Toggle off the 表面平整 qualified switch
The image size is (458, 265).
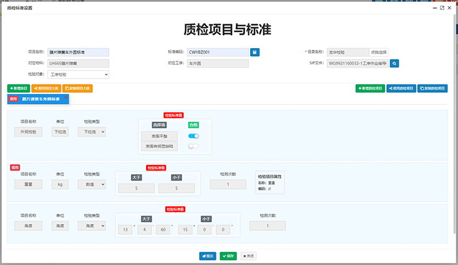tap(194, 136)
